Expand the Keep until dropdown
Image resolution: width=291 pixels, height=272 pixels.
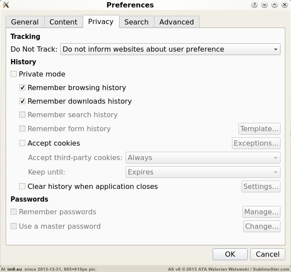pos(203,172)
